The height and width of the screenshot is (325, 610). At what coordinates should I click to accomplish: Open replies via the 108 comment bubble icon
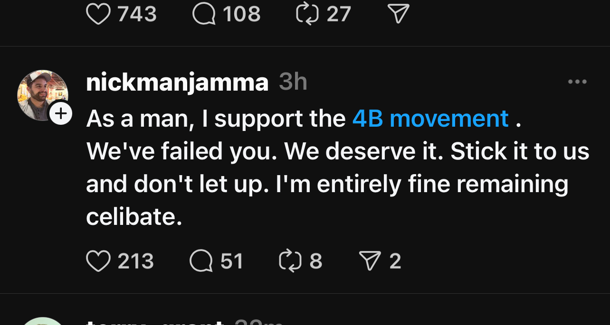[204, 14]
